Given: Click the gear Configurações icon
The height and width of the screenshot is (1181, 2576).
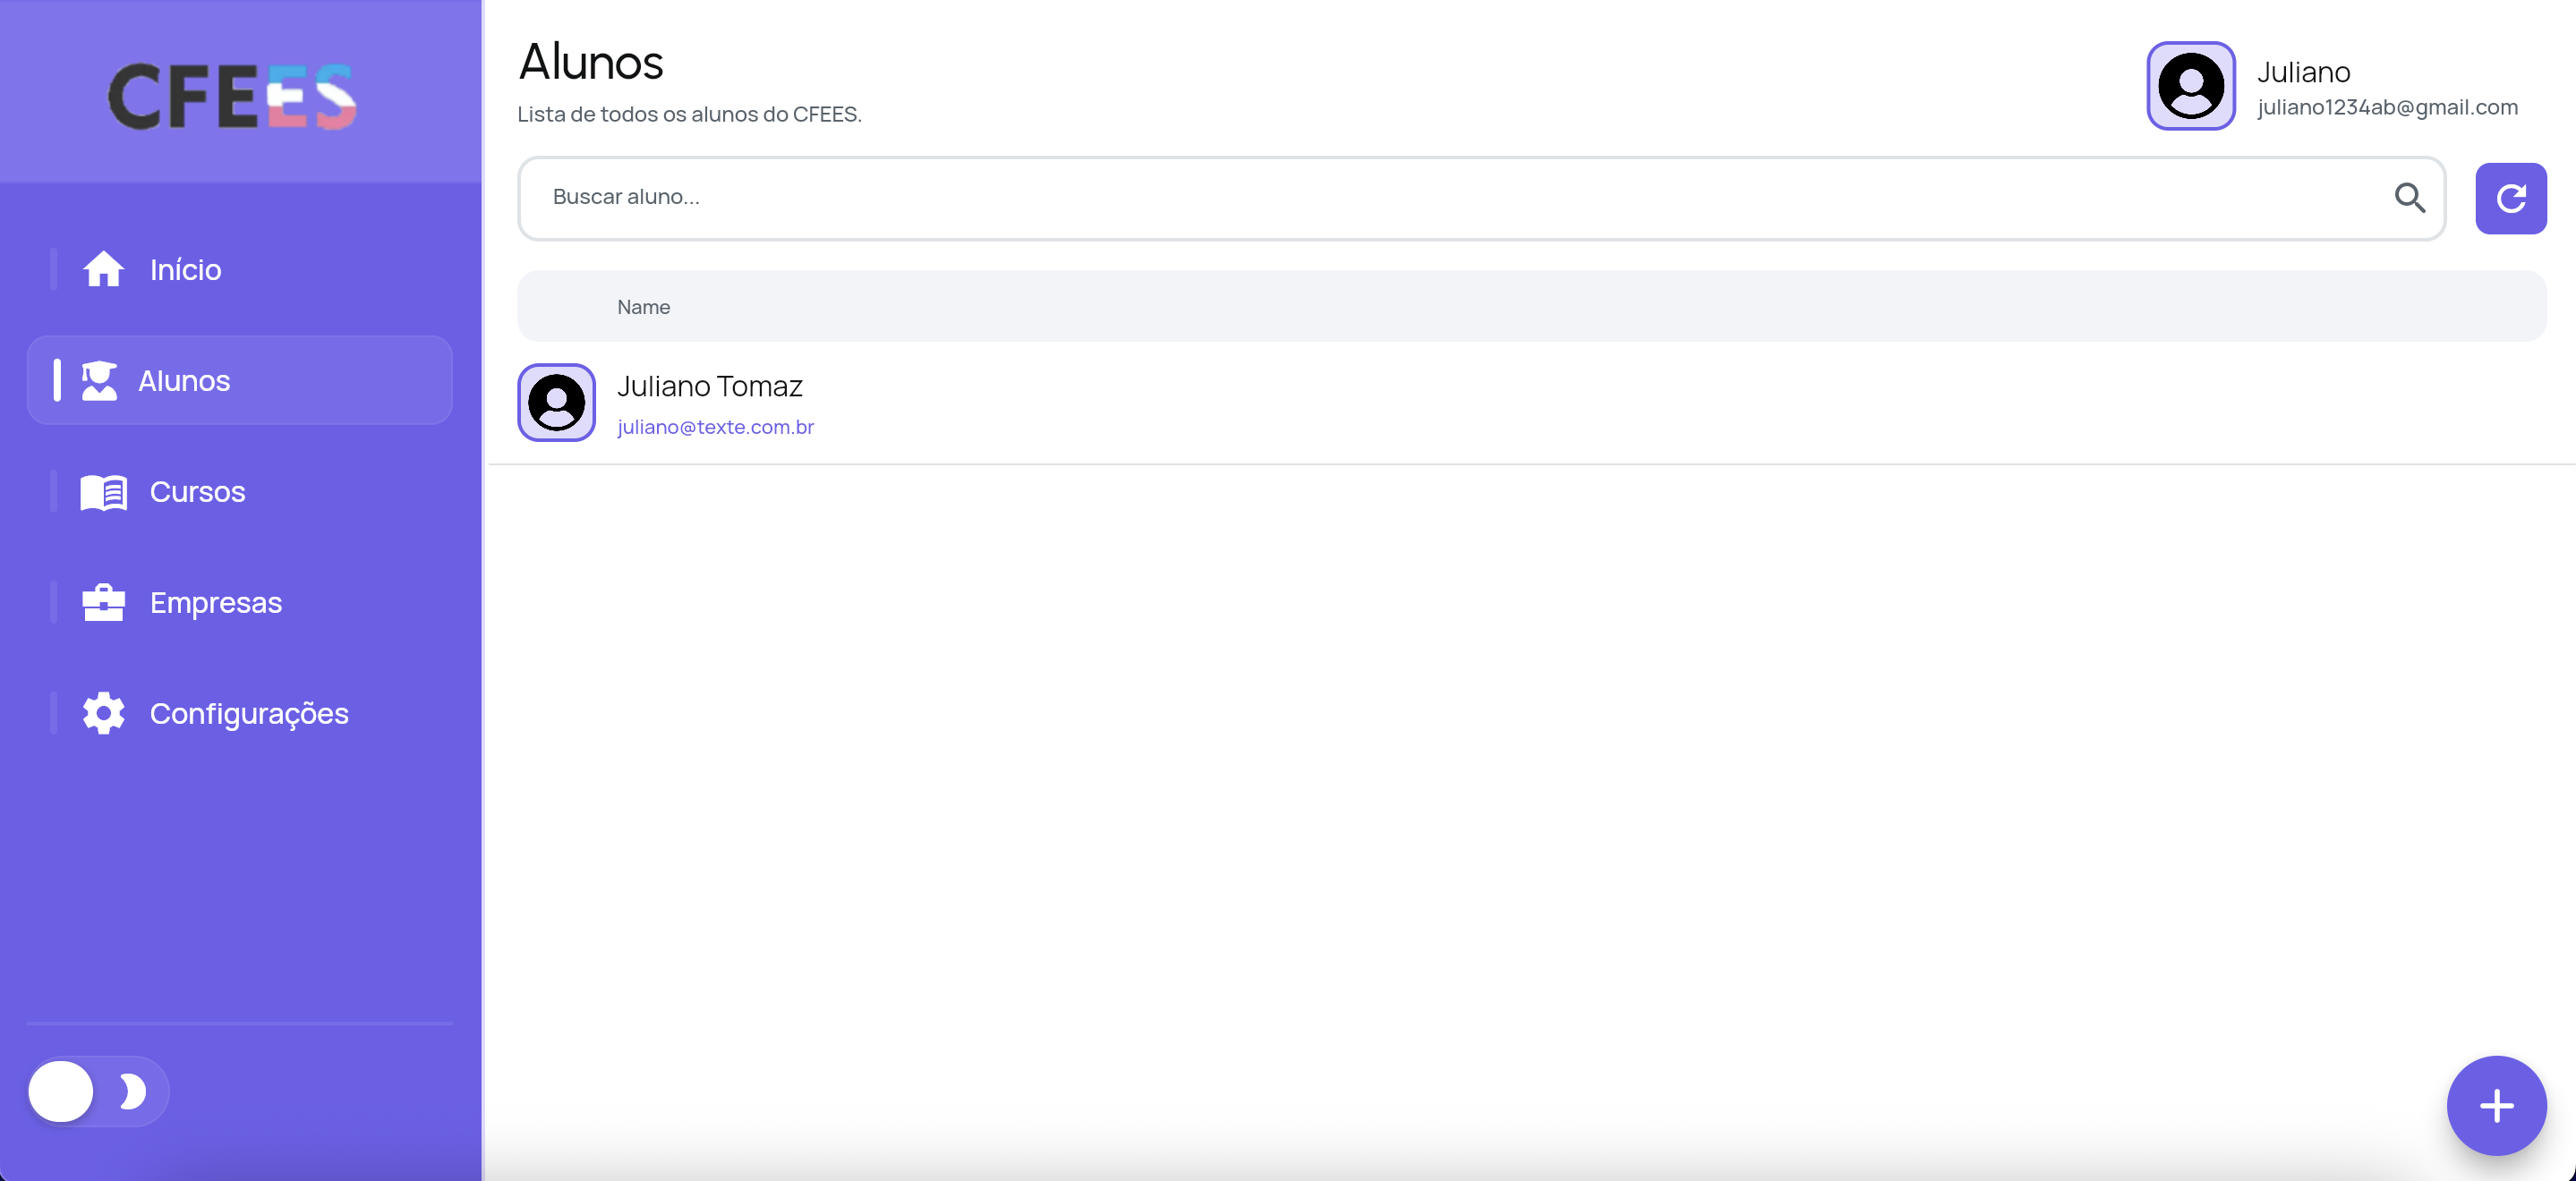Looking at the screenshot, I should click(103, 714).
